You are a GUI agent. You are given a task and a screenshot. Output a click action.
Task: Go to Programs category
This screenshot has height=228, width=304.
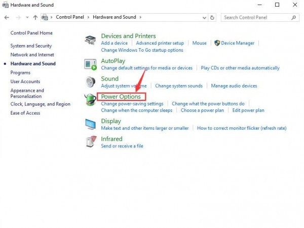coord(20,72)
